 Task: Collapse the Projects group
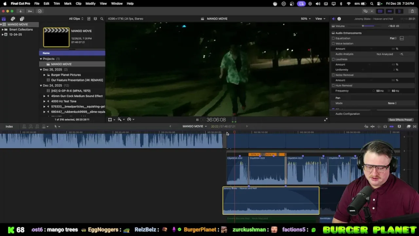41,59
